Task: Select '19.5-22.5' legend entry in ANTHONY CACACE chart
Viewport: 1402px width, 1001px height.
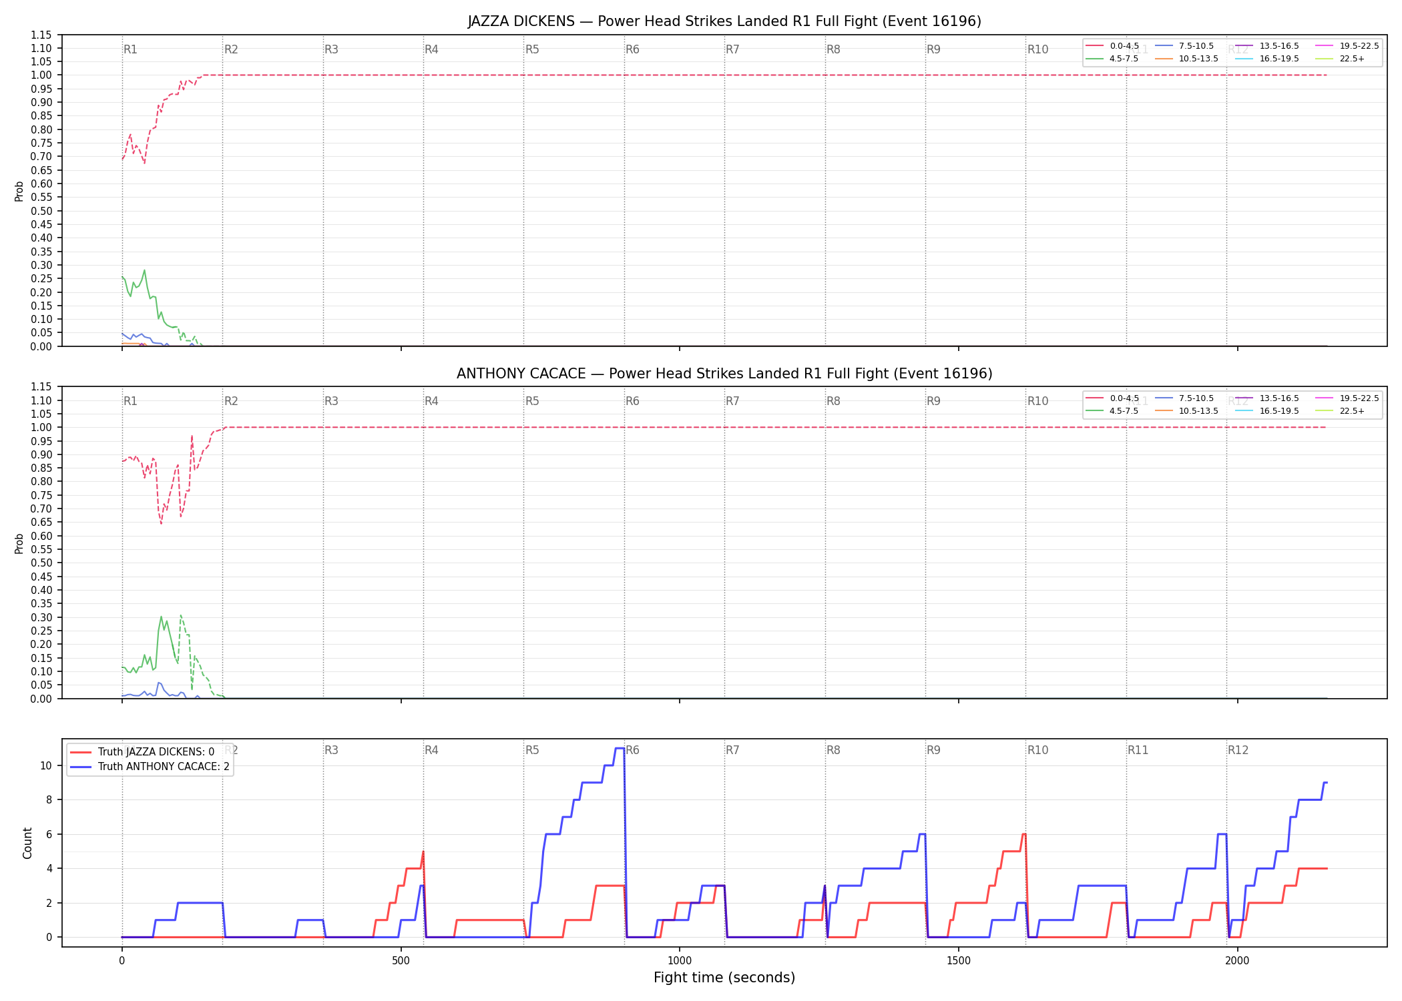Action: tap(1348, 398)
